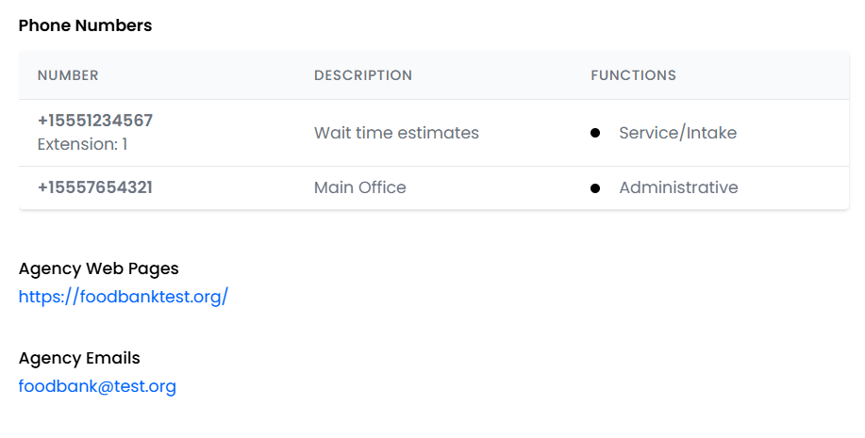
Task: Click the Main Office description cell
Action: [x=359, y=187]
